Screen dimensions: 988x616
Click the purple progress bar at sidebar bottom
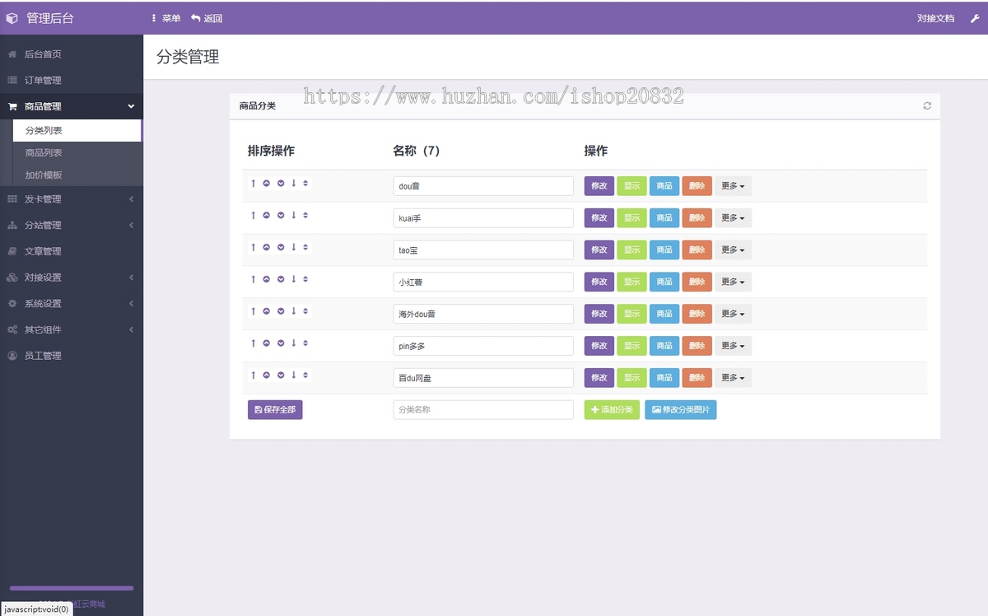pos(72,588)
